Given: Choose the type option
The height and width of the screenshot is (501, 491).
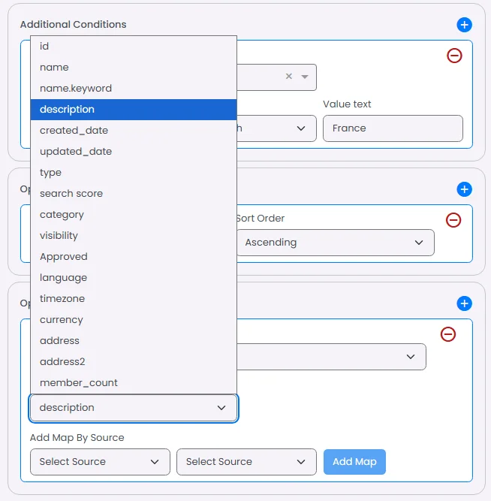Looking at the screenshot, I should coord(134,173).
